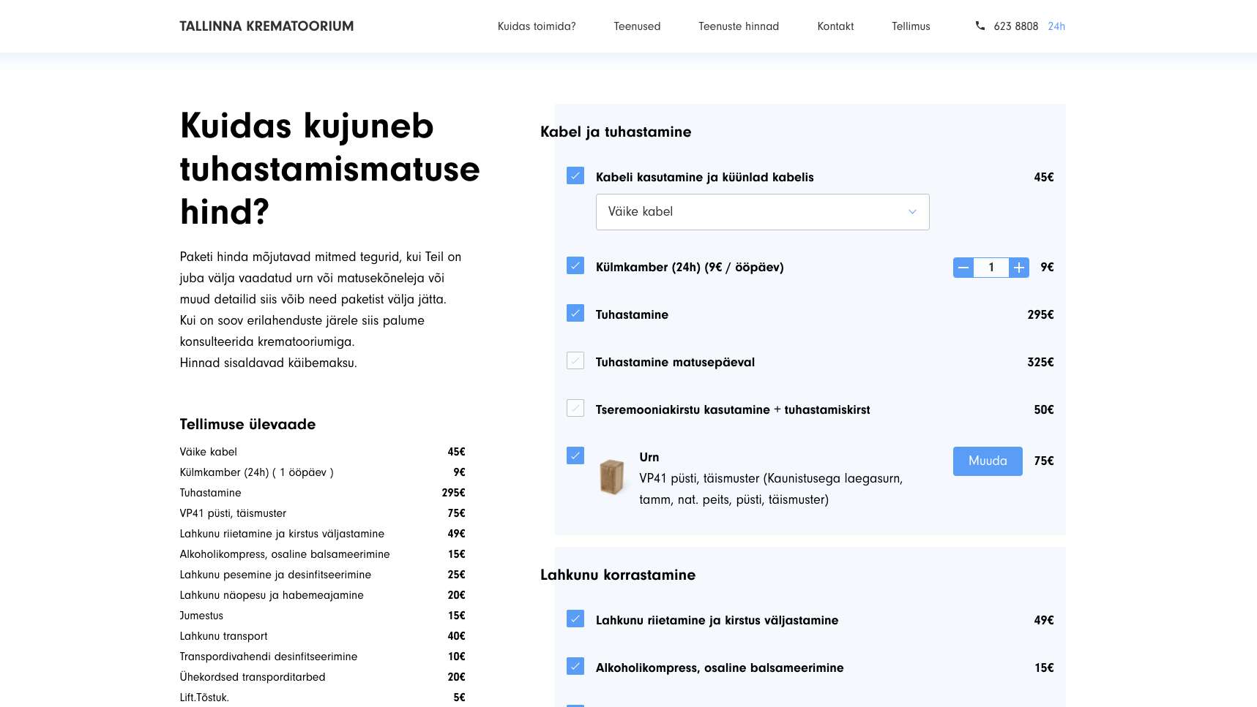Click the Külmkamber quantity input field
Image resolution: width=1257 pixels, height=707 pixels.
(991, 268)
